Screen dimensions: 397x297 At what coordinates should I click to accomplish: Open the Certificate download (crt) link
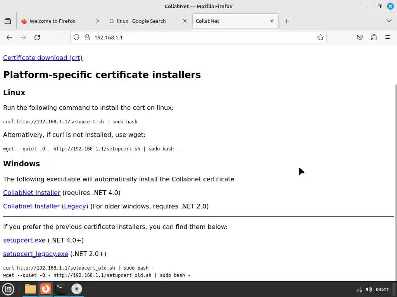(43, 58)
